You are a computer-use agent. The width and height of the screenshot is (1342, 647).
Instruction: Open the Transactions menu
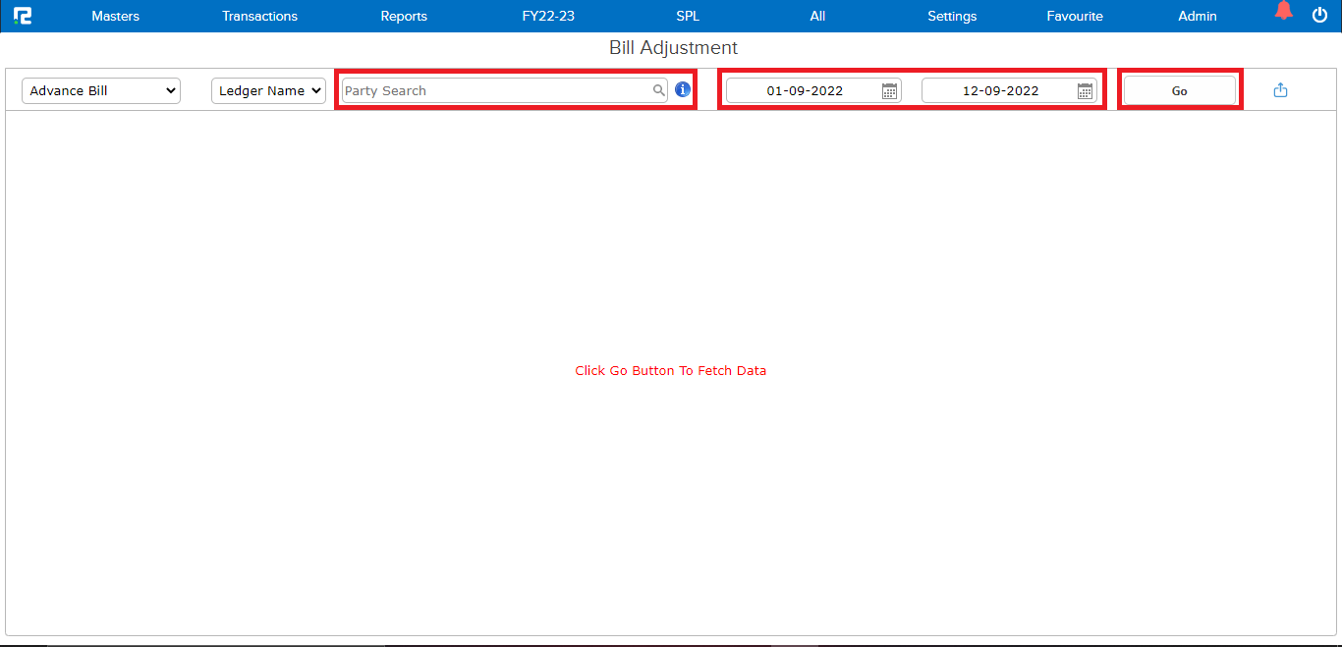point(259,16)
